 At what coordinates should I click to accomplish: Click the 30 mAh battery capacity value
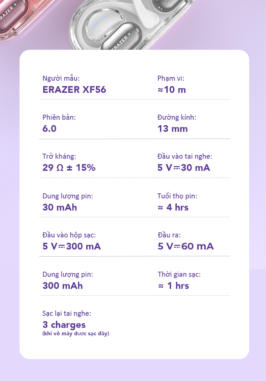point(60,207)
